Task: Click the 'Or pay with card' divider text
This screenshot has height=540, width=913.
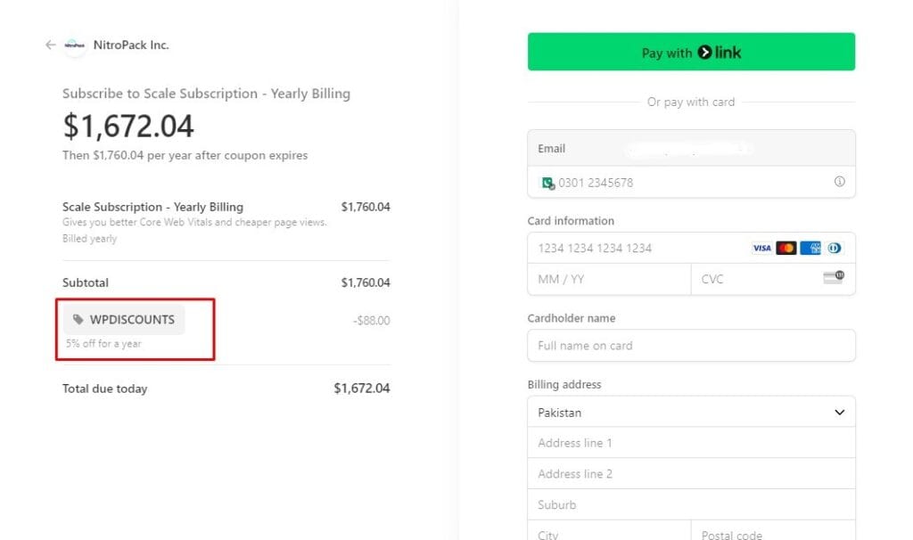Action: 691,102
